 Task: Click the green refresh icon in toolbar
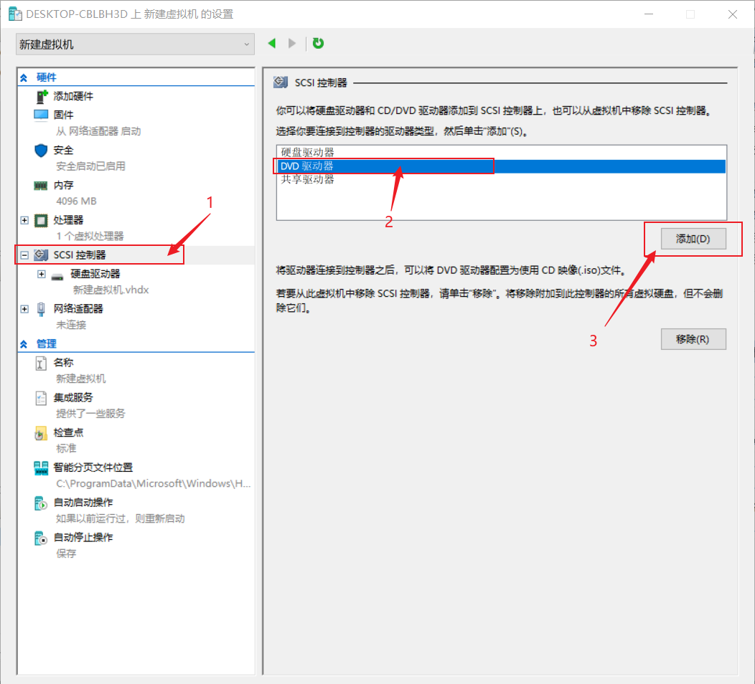click(318, 44)
